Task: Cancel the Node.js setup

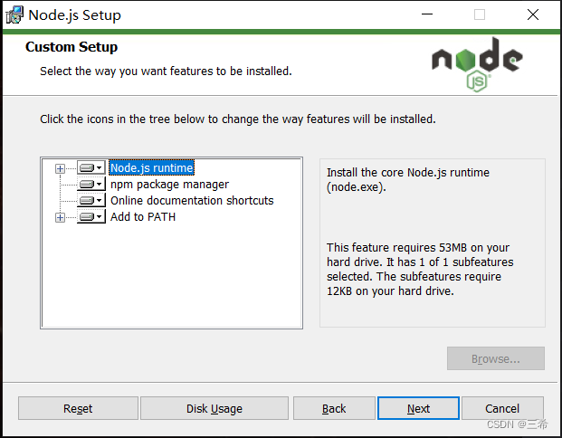Action: 502,408
